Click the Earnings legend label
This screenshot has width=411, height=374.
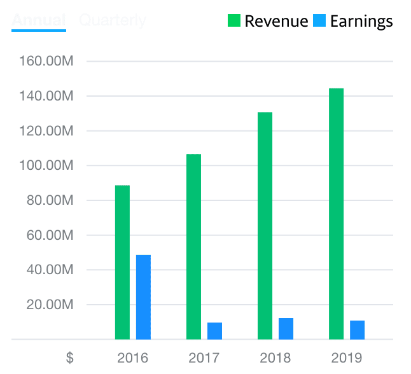click(361, 22)
